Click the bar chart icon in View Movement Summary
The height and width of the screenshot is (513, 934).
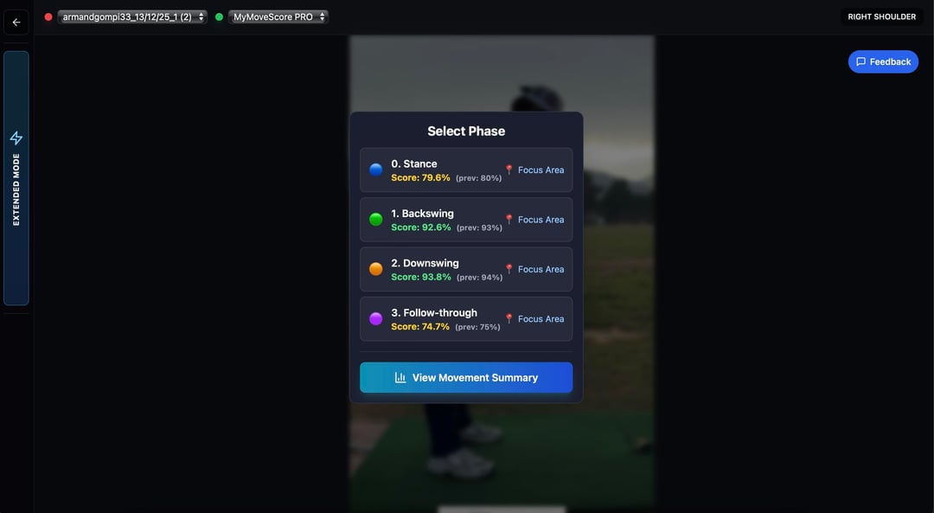(x=400, y=377)
